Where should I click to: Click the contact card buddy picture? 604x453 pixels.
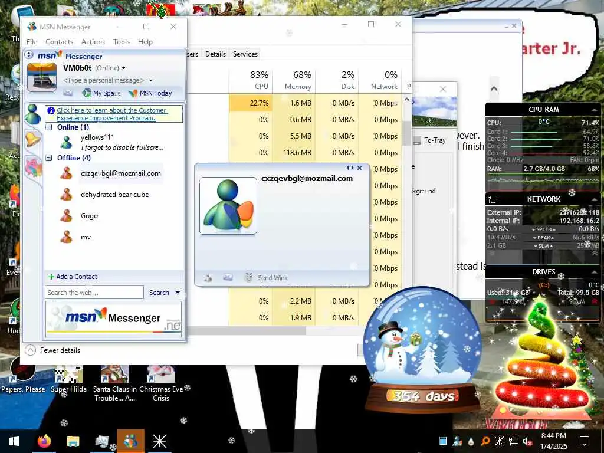point(228,206)
